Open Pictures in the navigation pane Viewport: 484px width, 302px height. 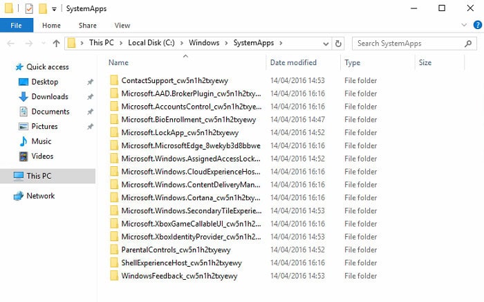(44, 127)
